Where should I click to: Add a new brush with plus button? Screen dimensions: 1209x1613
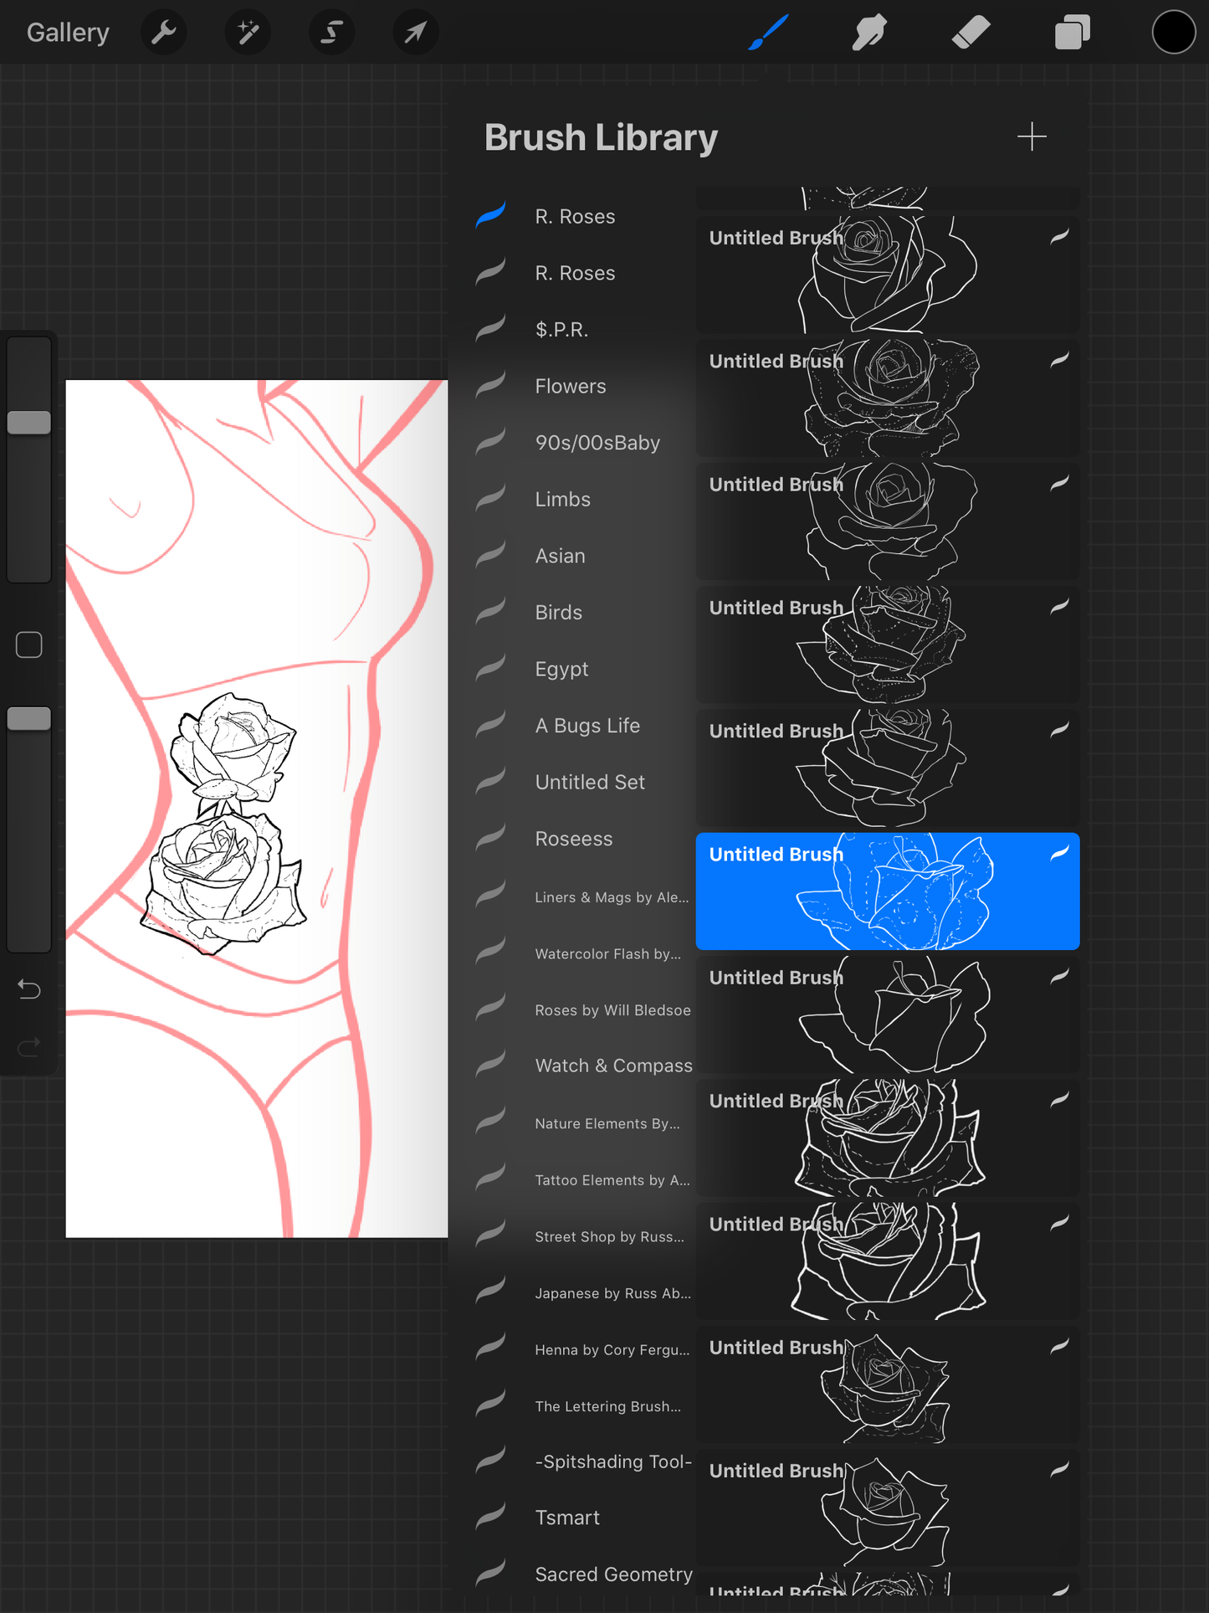(x=1032, y=137)
